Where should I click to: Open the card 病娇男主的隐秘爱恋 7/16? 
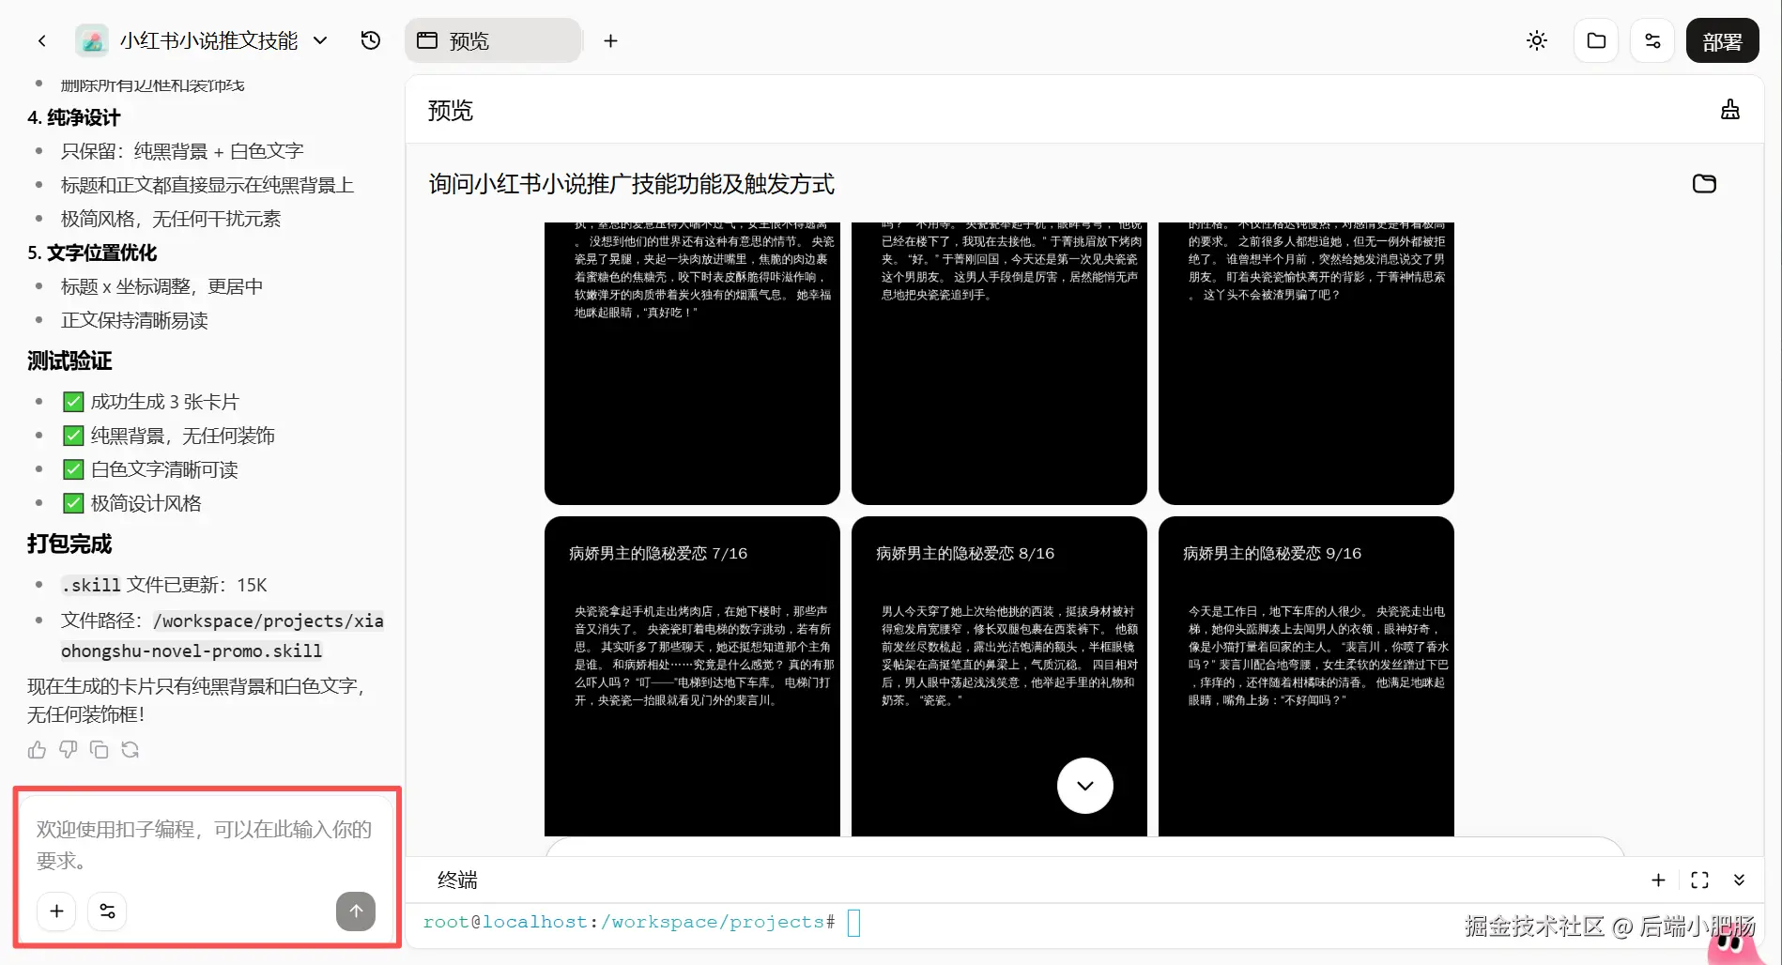(692, 676)
